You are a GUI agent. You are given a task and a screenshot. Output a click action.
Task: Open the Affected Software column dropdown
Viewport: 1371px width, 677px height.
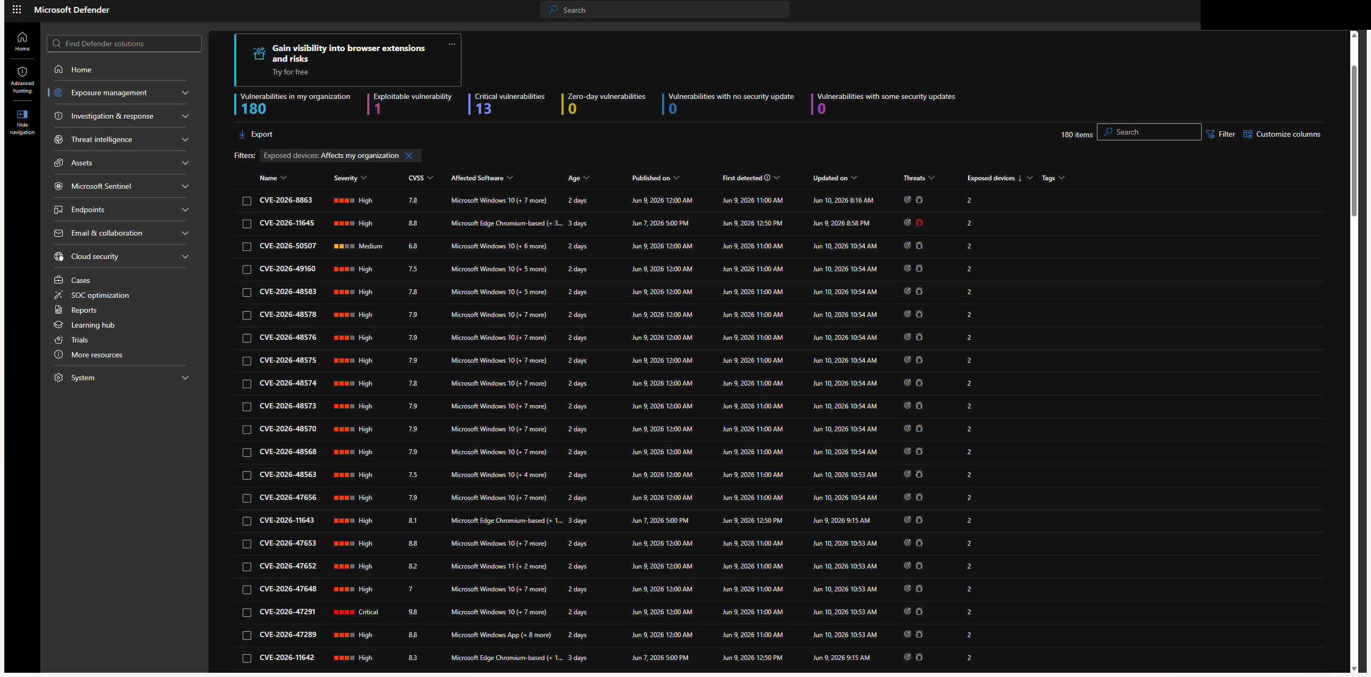coord(510,178)
